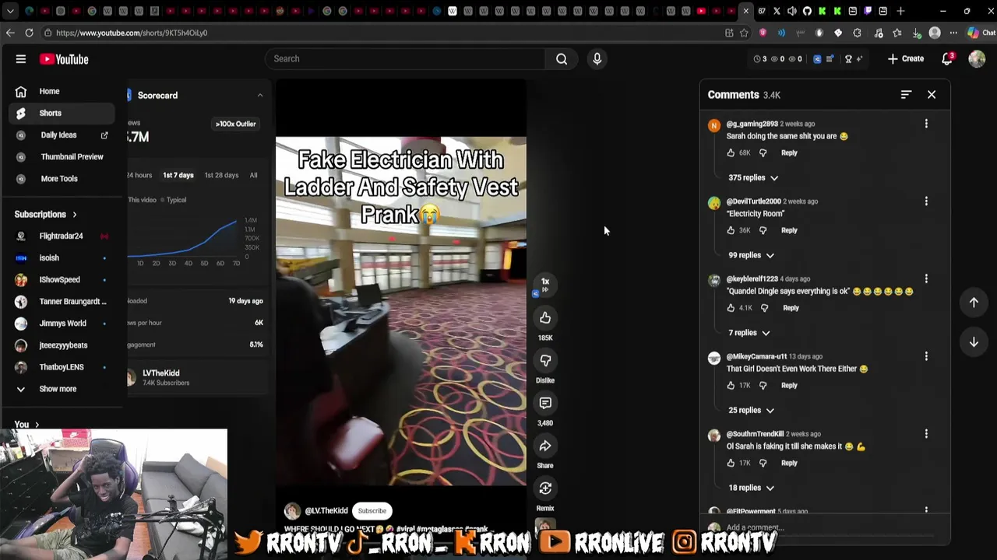Open the notifications bell
The height and width of the screenshot is (560, 997).
[947, 59]
